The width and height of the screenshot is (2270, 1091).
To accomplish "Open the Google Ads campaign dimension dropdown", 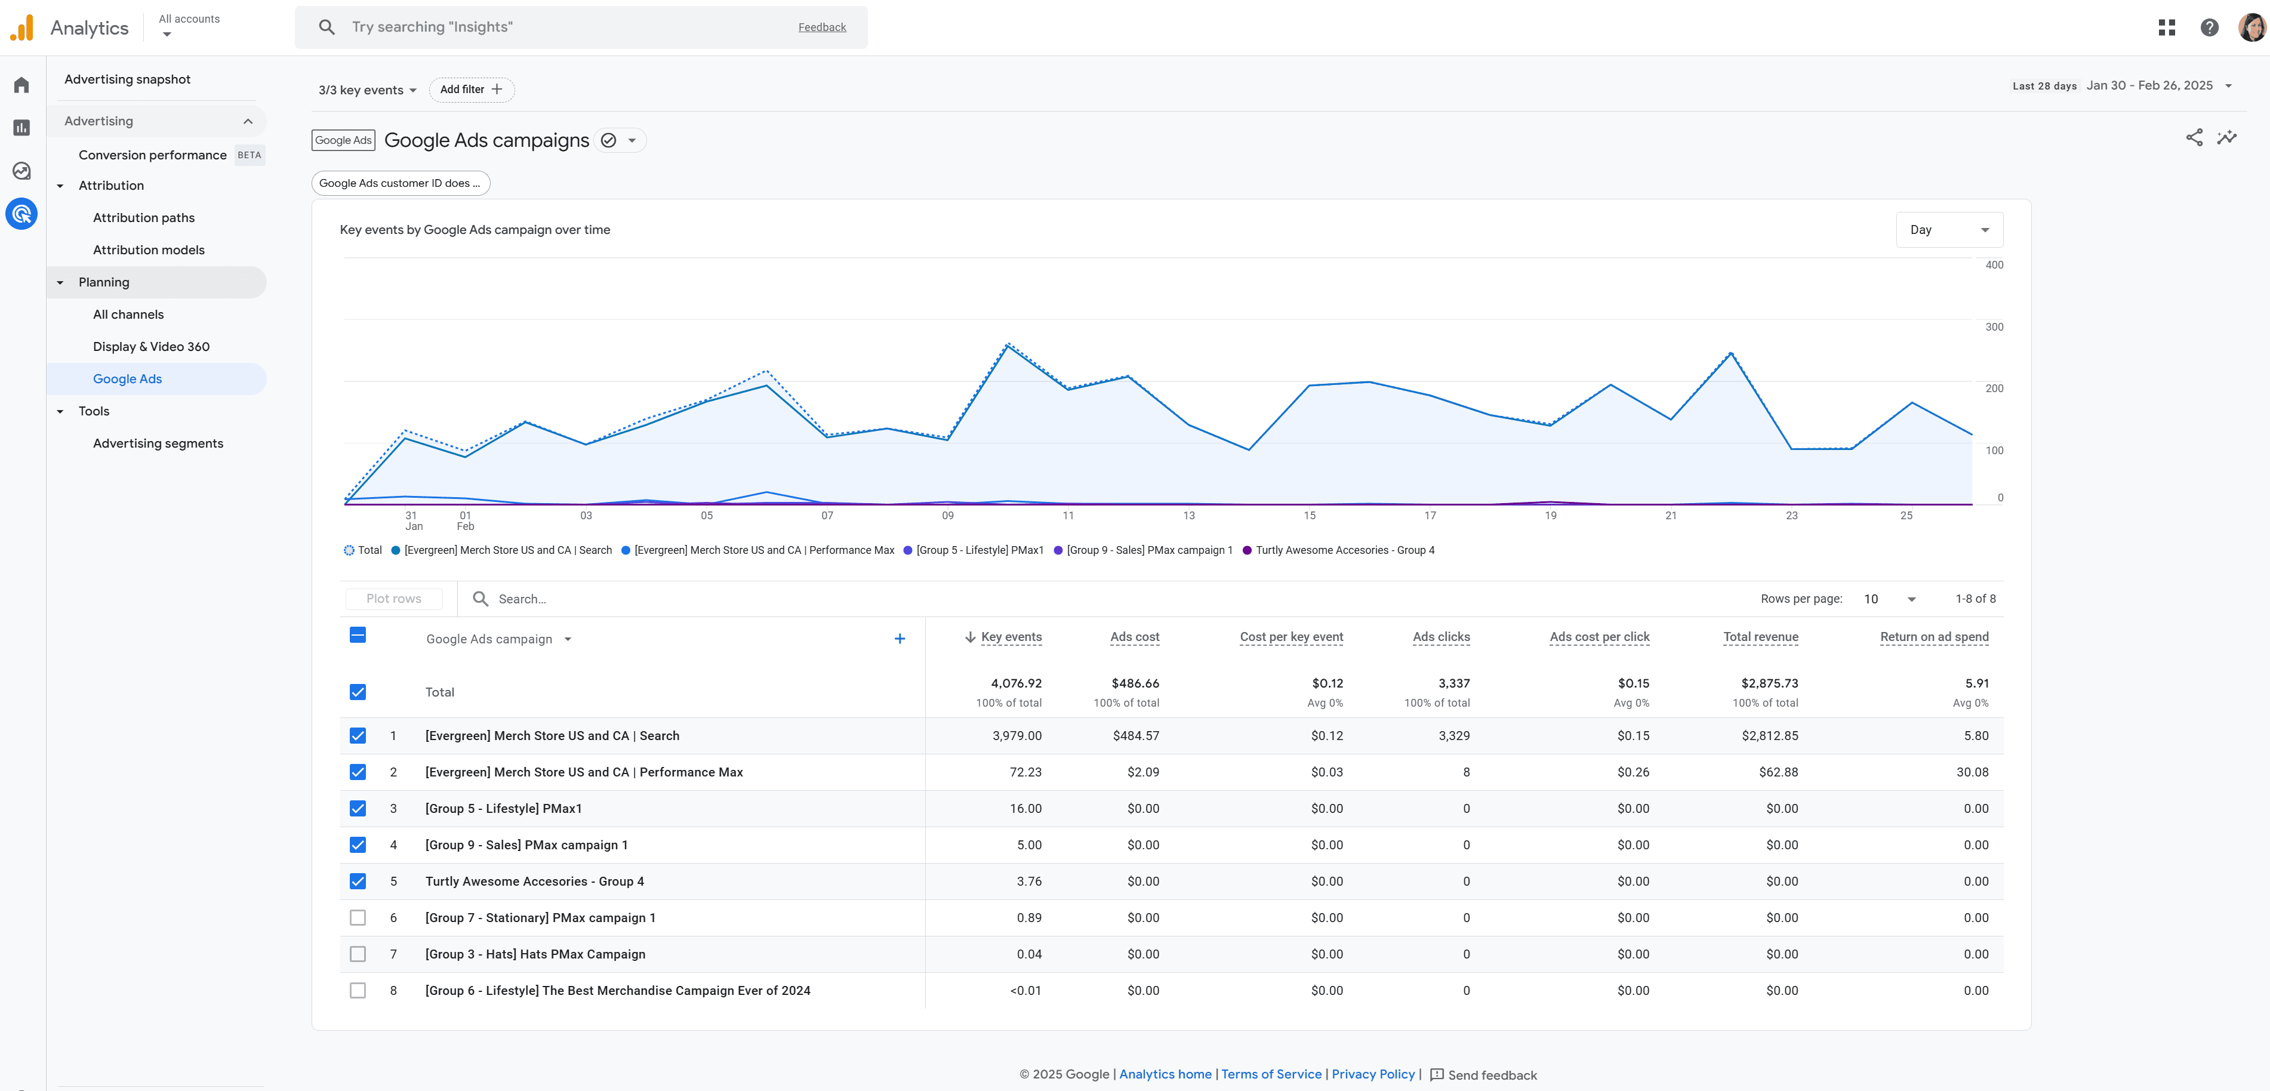I will tap(499, 639).
